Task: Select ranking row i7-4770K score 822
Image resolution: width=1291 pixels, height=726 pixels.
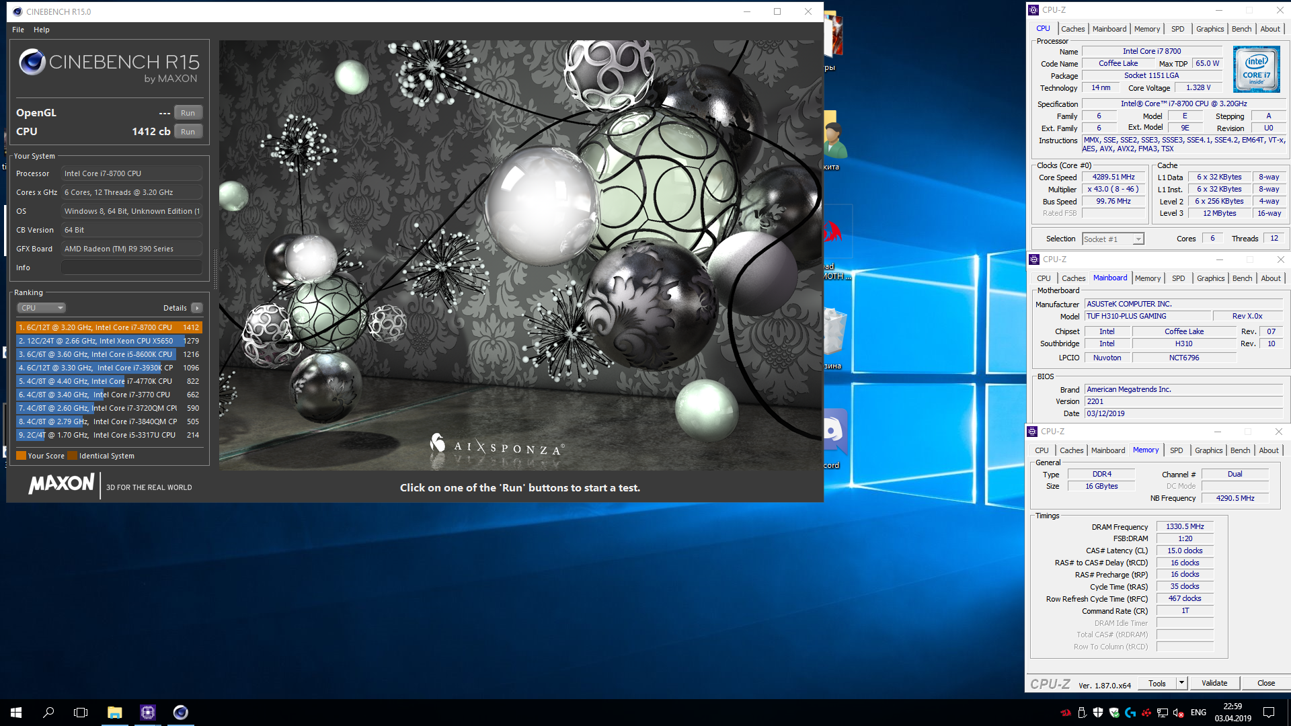Action: 109,381
